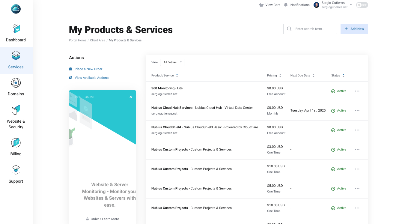The image size is (402, 224).
Task: Expand the user account dropdown arrow
Action: point(351,5)
